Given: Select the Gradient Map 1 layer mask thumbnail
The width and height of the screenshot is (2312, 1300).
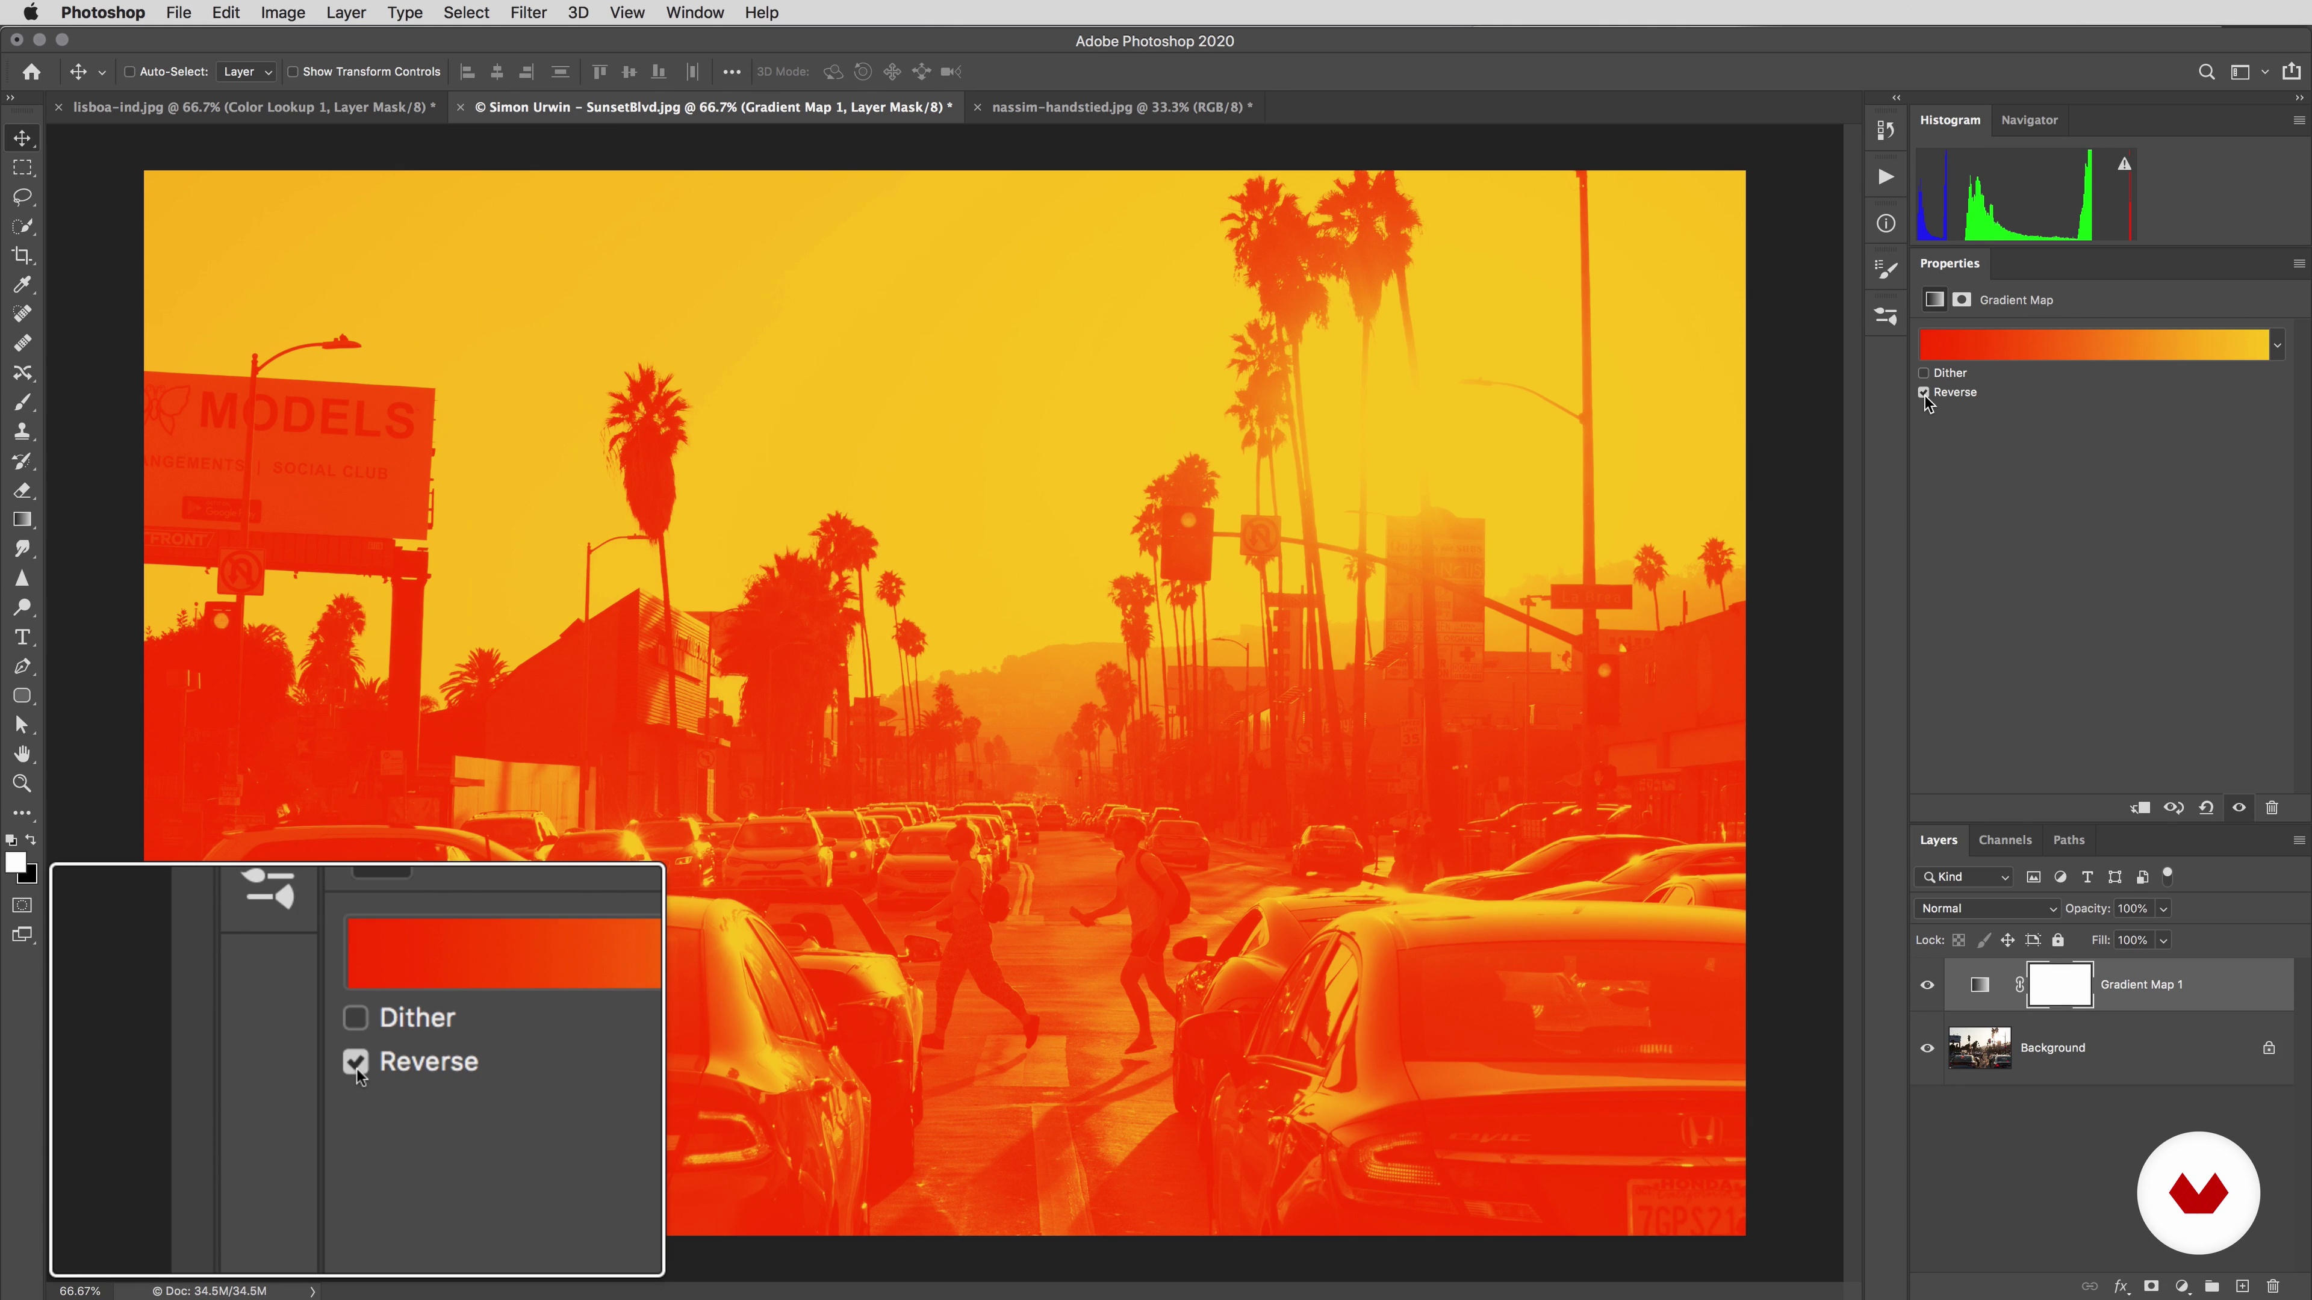Looking at the screenshot, I should click(2060, 984).
